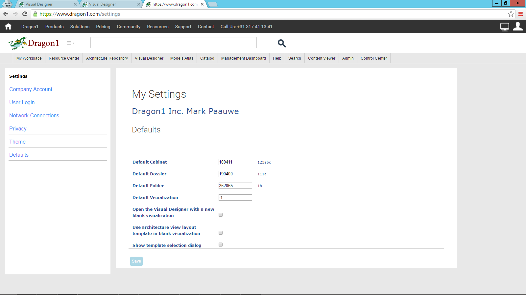Open Network Connections settings
This screenshot has height=295, width=526.
pos(34,115)
